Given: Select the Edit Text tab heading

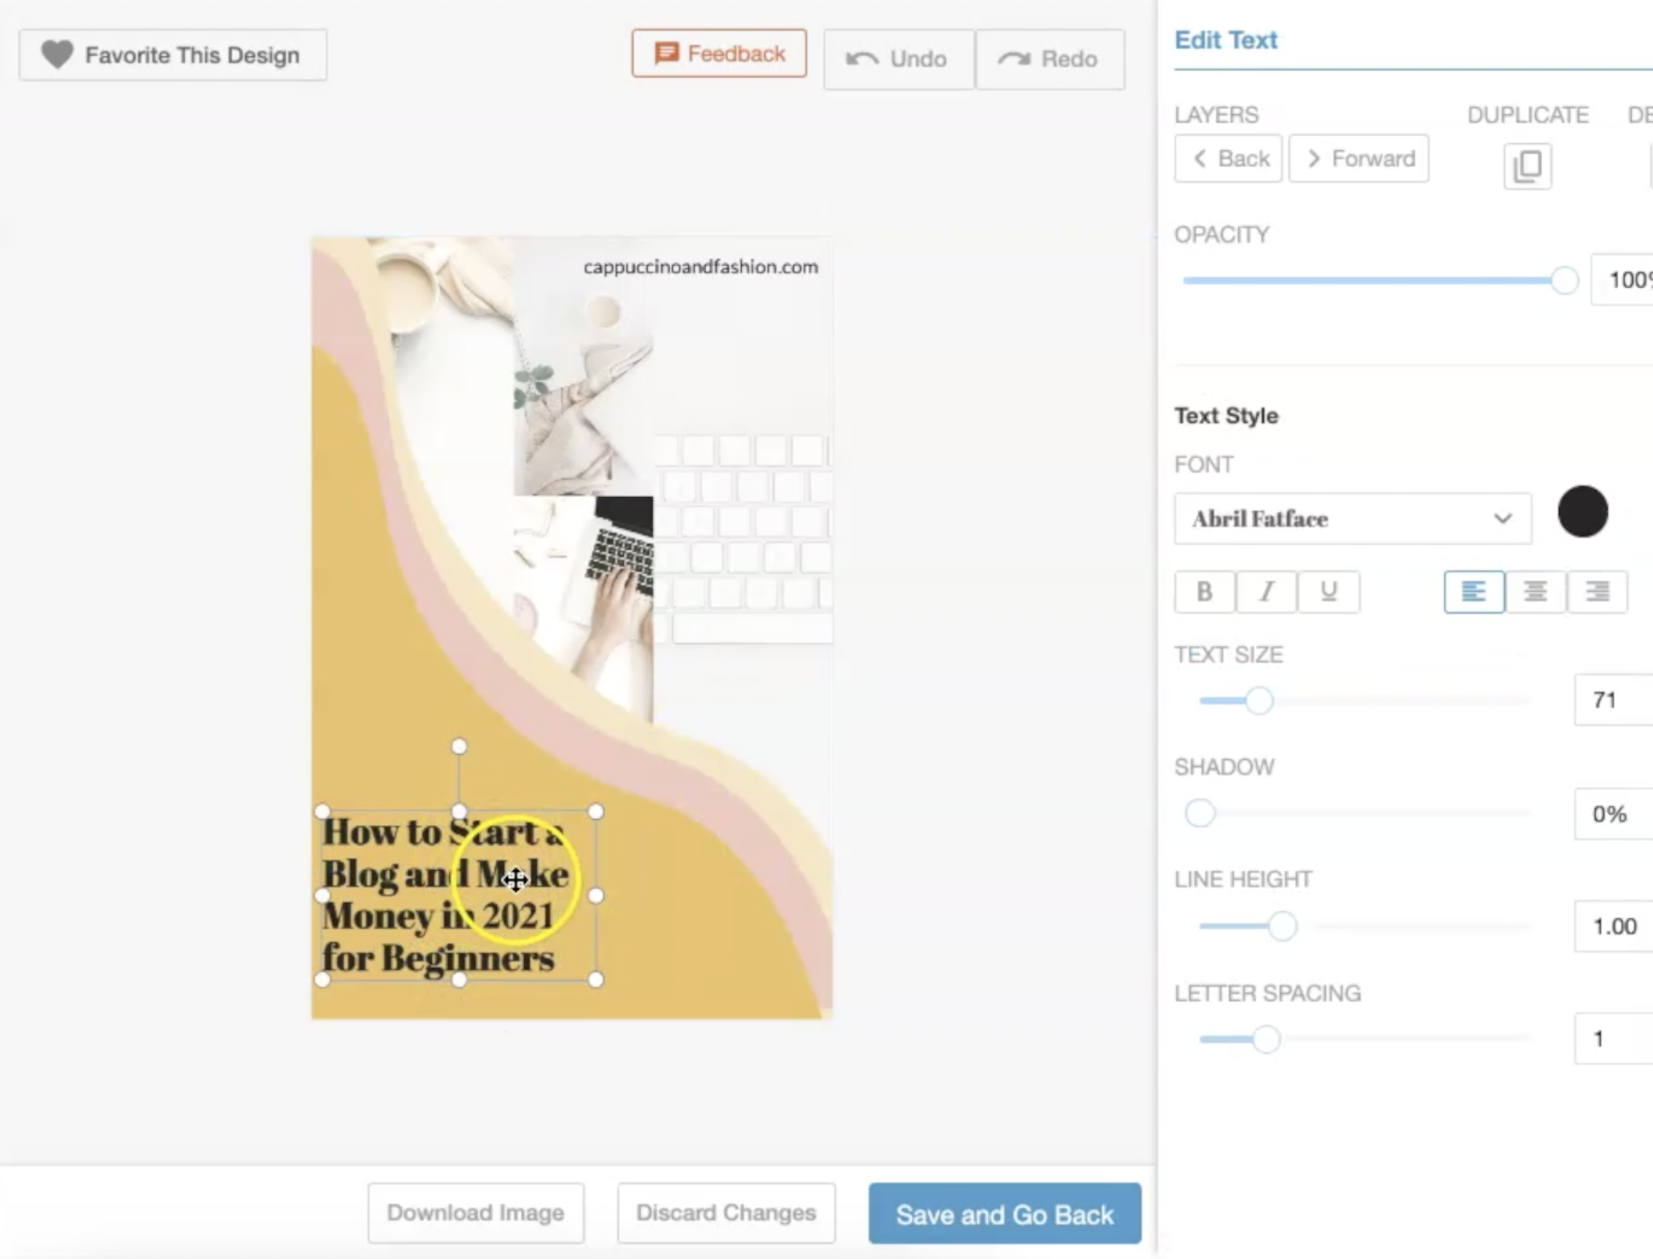Looking at the screenshot, I should pyautogui.click(x=1225, y=39).
